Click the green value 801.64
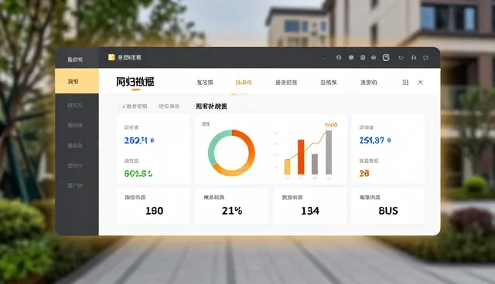The image size is (495, 284). [x=138, y=174]
